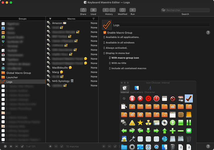The width and height of the screenshot is (214, 150).
Task: Choose the radioactive burn icon
Action: (x=148, y=123)
